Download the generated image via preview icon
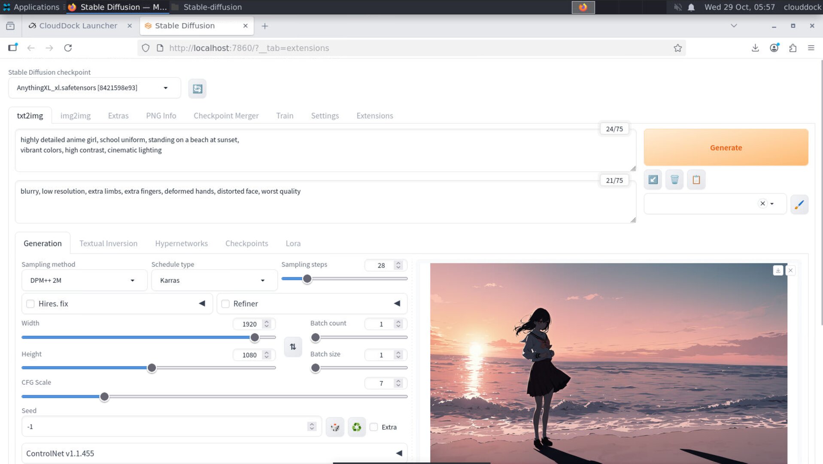Image resolution: width=823 pixels, height=464 pixels. [778, 270]
